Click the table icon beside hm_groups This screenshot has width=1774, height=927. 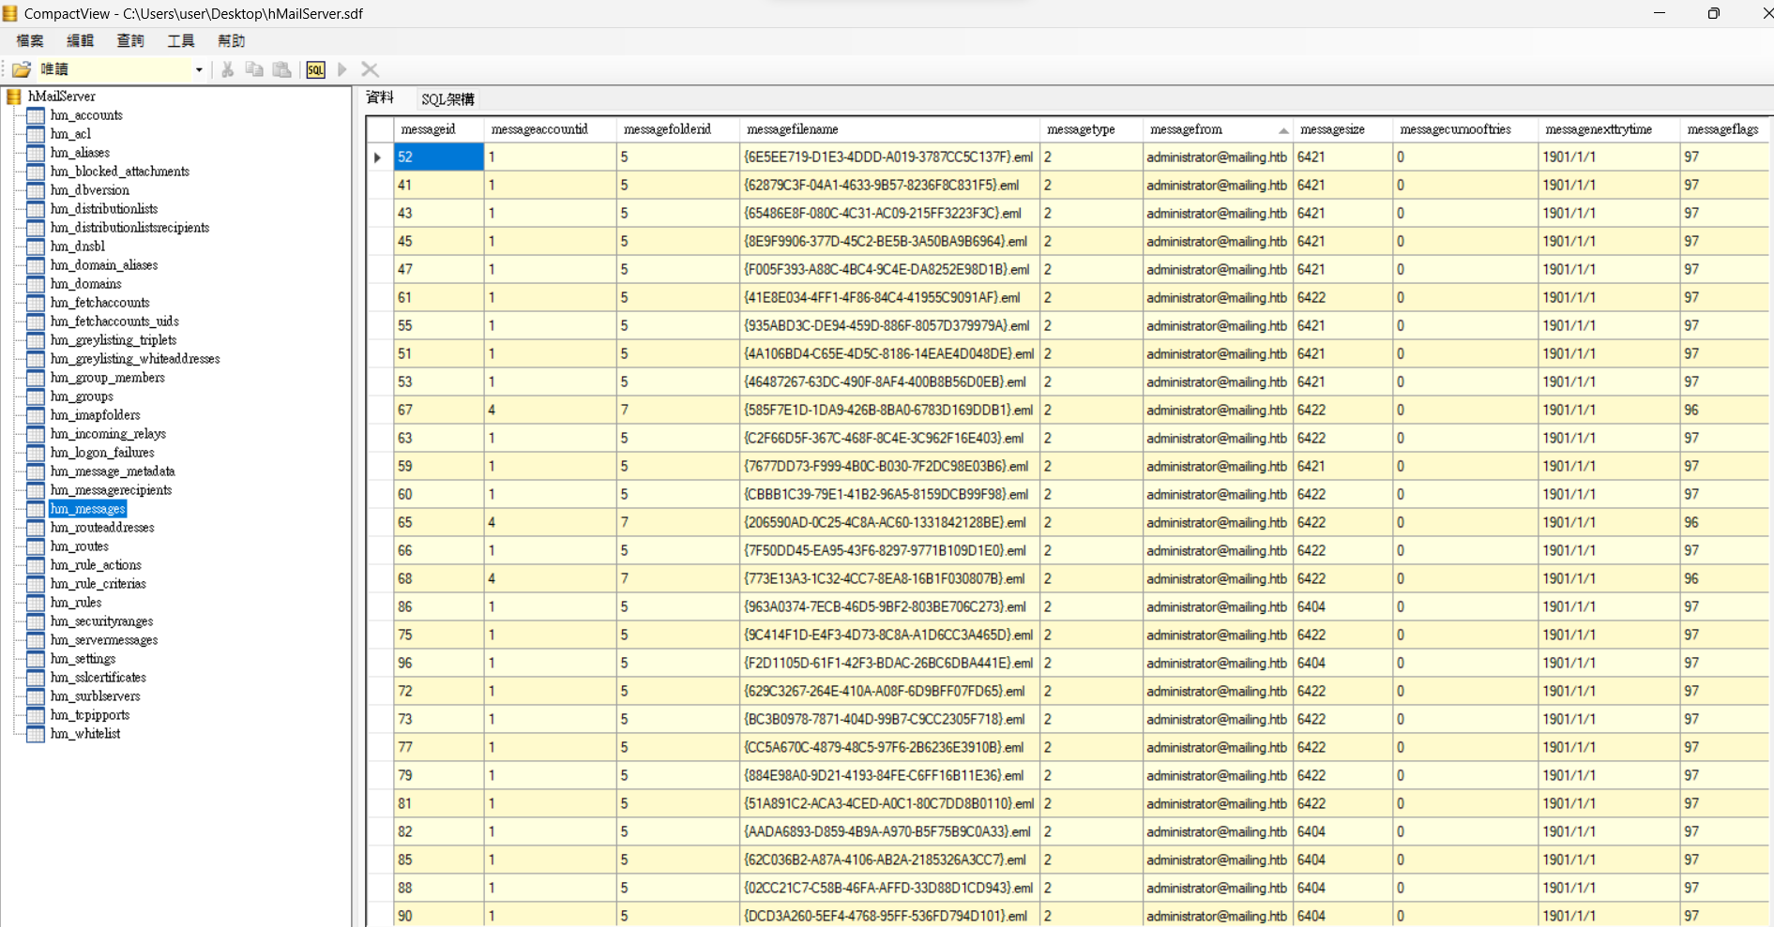pyautogui.click(x=36, y=396)
